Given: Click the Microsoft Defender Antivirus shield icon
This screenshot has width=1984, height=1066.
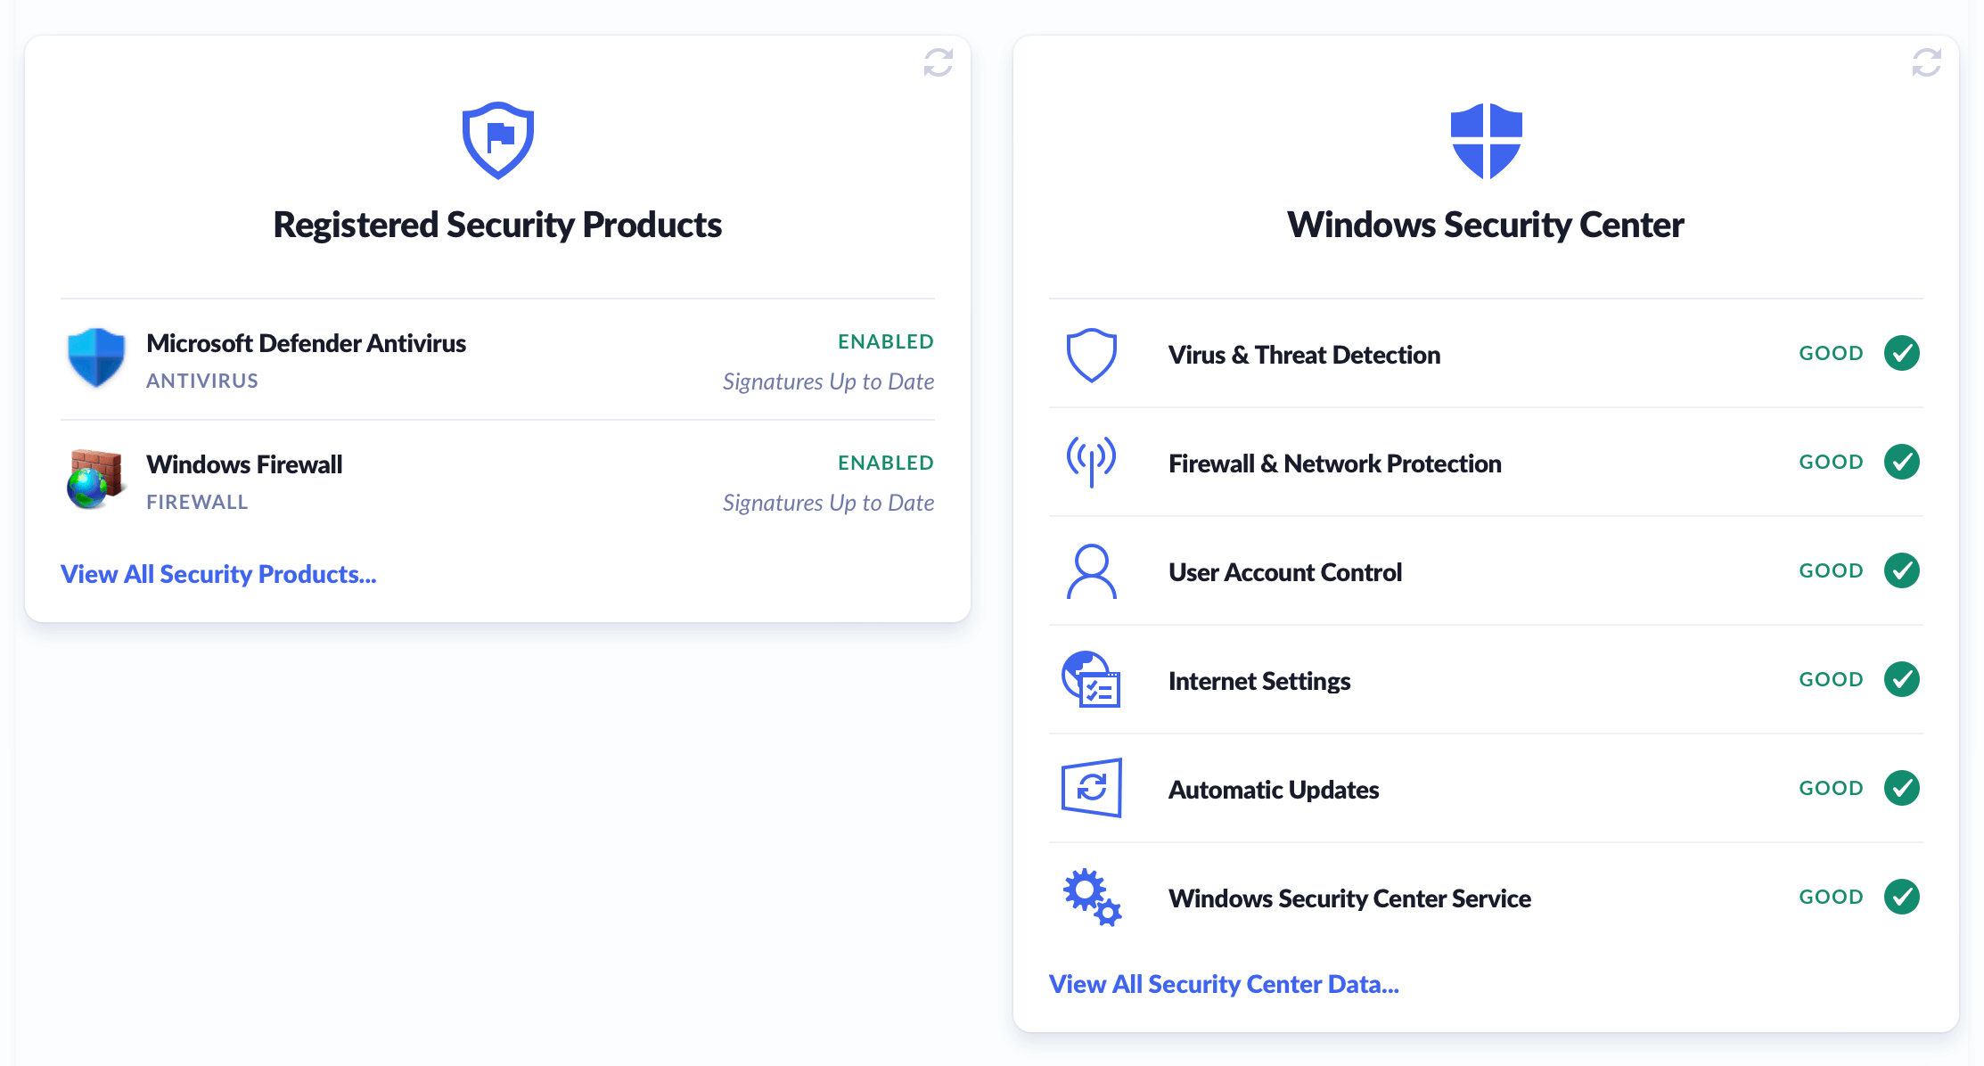Looking at the screenshot, I should [x=96, y=357].
